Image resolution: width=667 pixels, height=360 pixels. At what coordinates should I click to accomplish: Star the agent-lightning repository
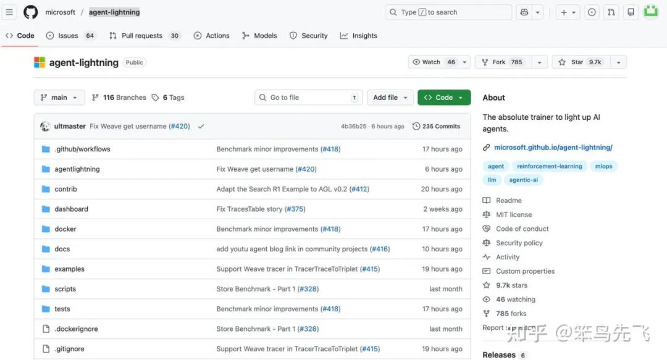[581, 62]
